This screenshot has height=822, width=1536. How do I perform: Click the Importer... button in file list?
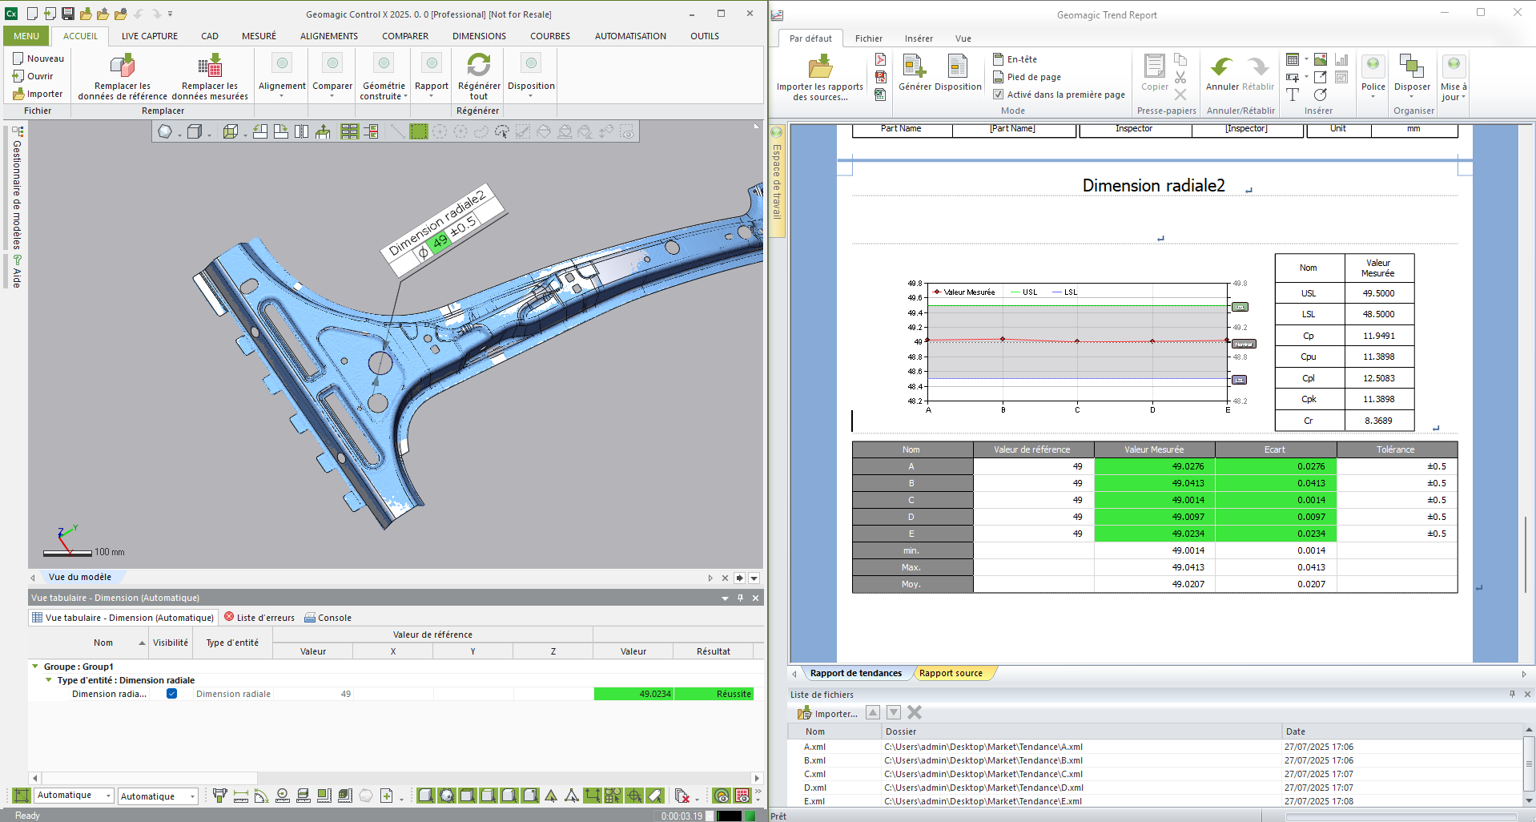(827, 713)
